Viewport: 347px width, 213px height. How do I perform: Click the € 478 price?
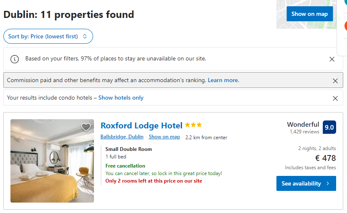[x=325, y=158]
